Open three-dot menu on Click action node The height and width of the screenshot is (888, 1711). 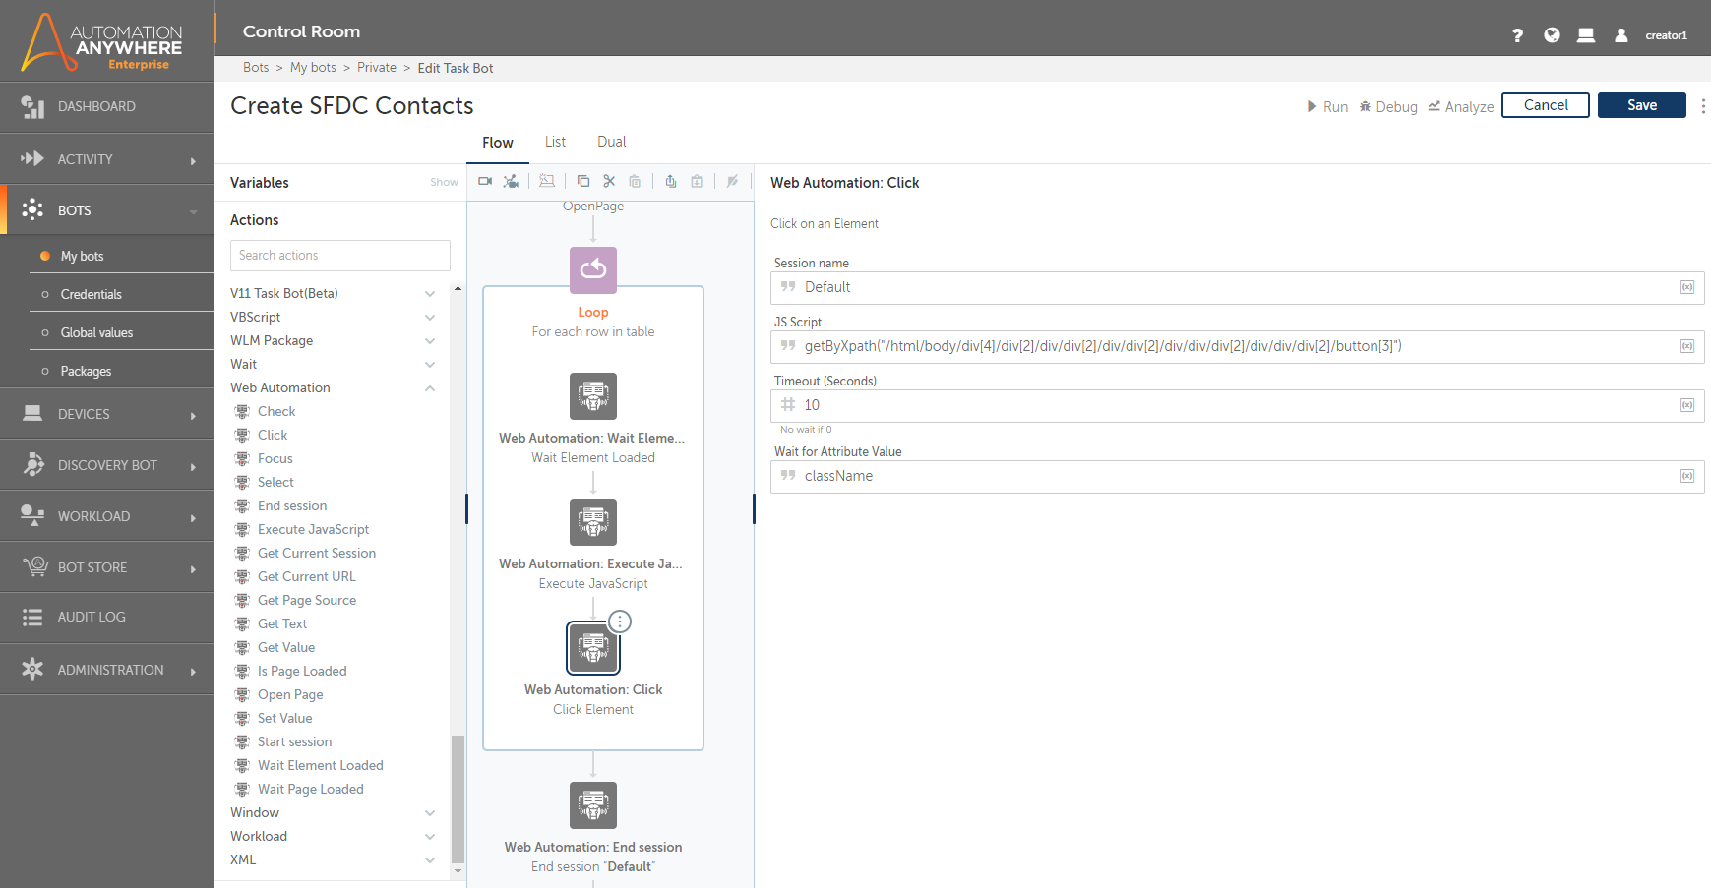[620, 622]
